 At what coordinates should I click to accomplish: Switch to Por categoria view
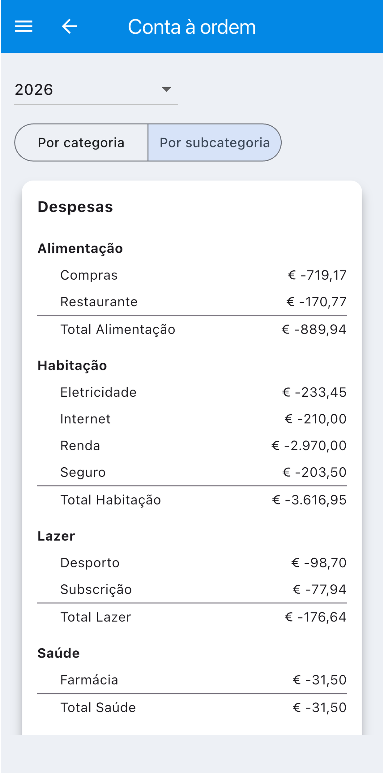[81, 142]
